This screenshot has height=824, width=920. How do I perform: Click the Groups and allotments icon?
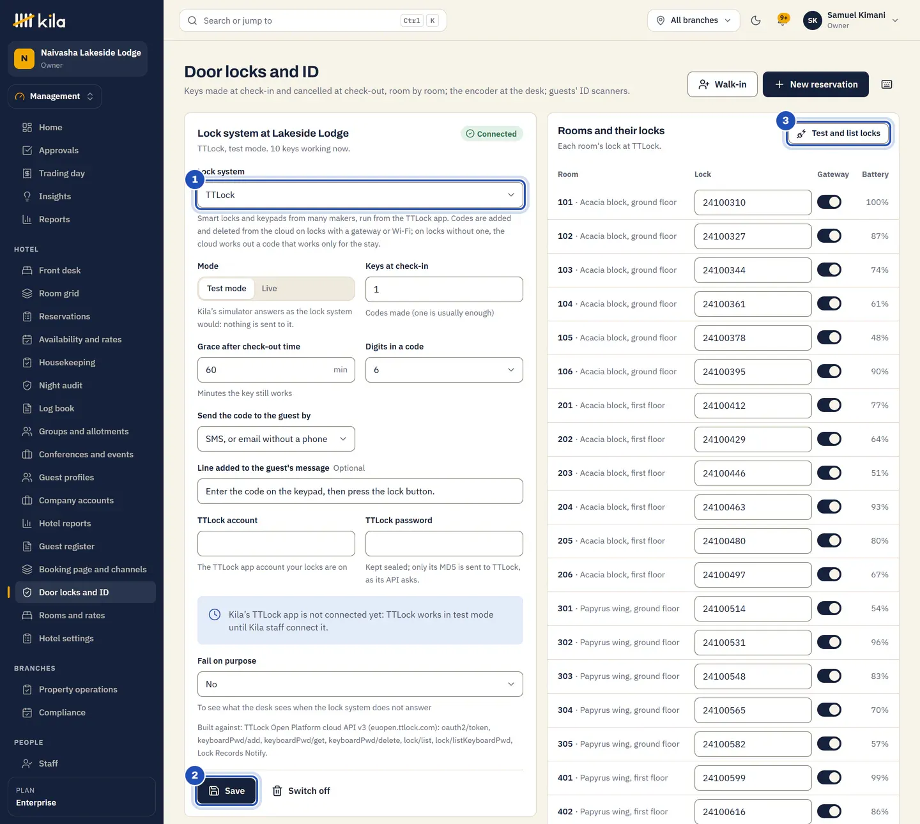[x=27, y=431]
